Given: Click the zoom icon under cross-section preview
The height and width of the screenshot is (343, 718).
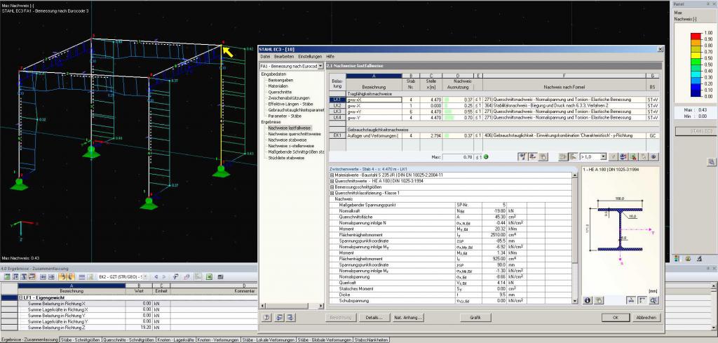Looking at the screenshot, I should point(653,300).
